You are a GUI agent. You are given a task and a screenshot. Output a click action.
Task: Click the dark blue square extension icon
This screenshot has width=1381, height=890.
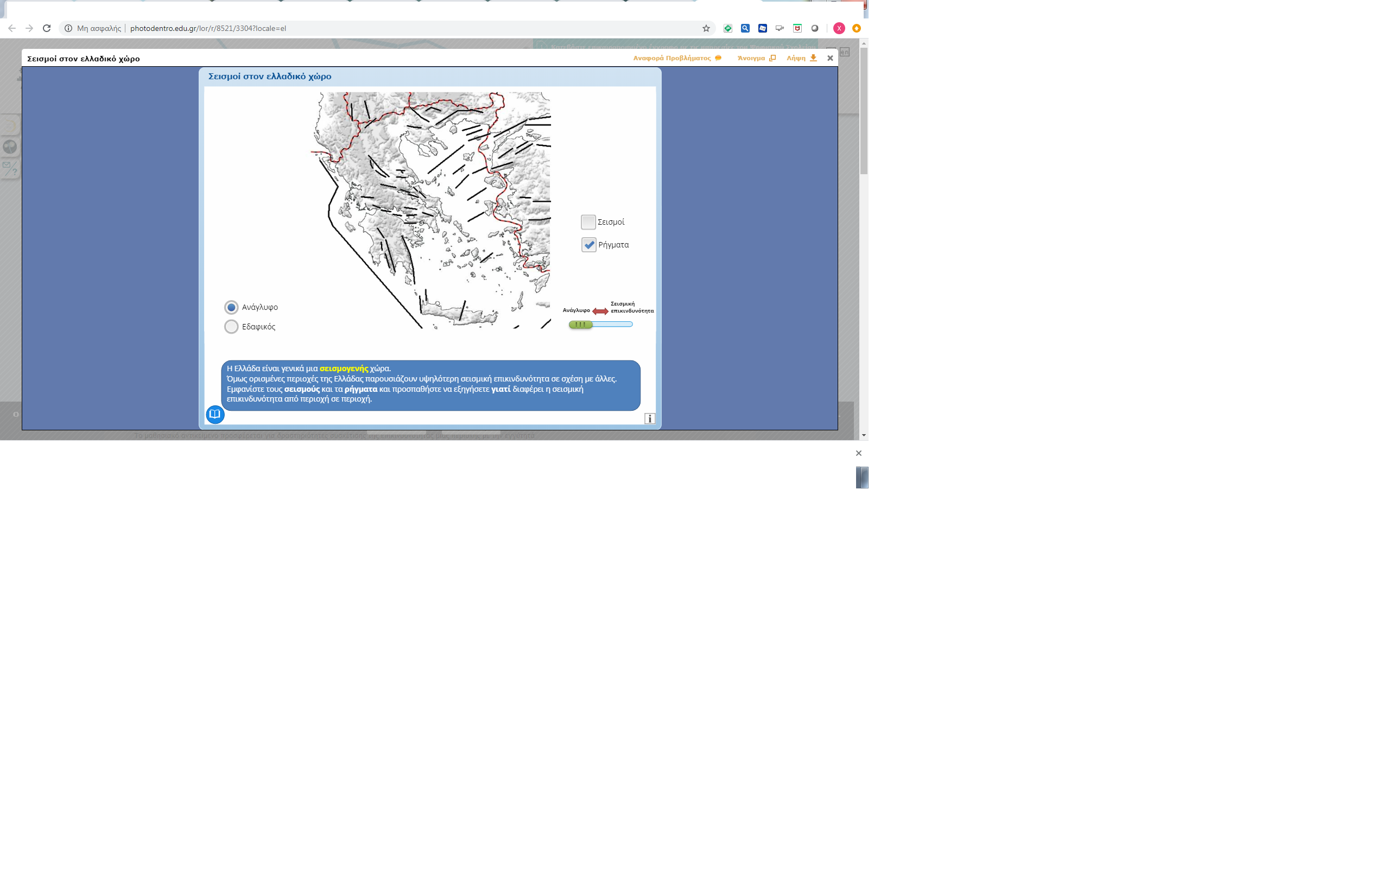pyautogui.click(x=763, y=28)
